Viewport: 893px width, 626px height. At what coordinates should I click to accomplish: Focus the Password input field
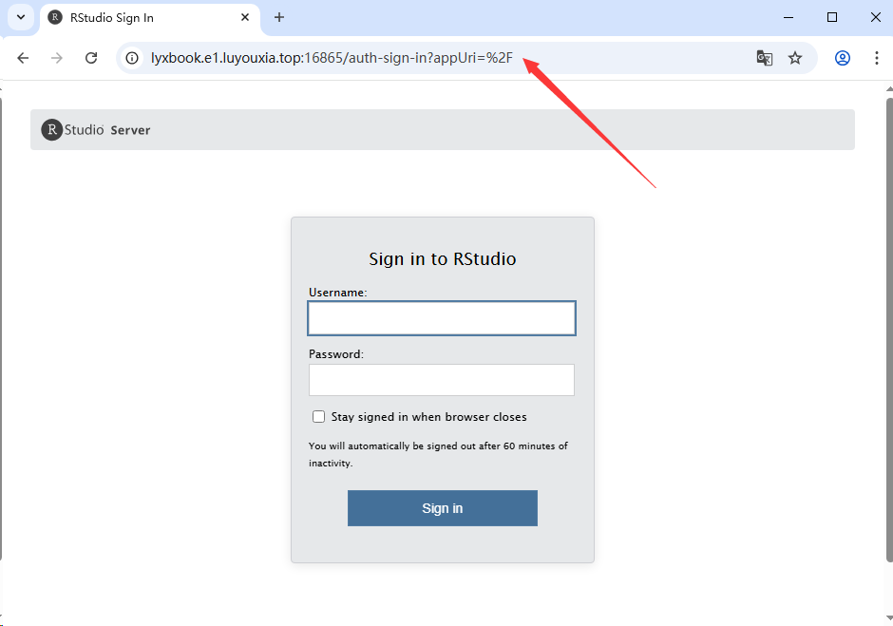(442, 380)
